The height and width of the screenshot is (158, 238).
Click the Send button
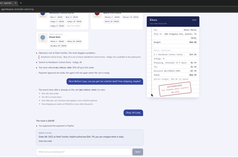(x=138, y=152)
